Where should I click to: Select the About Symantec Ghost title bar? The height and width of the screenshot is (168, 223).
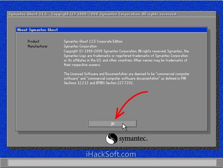[111, 30]
